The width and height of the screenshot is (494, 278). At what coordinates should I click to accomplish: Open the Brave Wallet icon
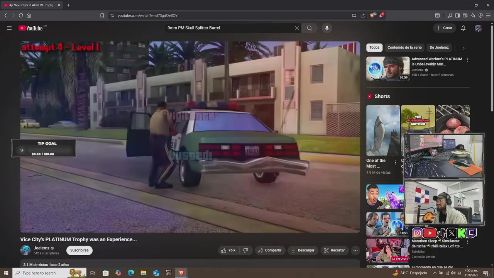pyautogui.click(x=465, y=15)
